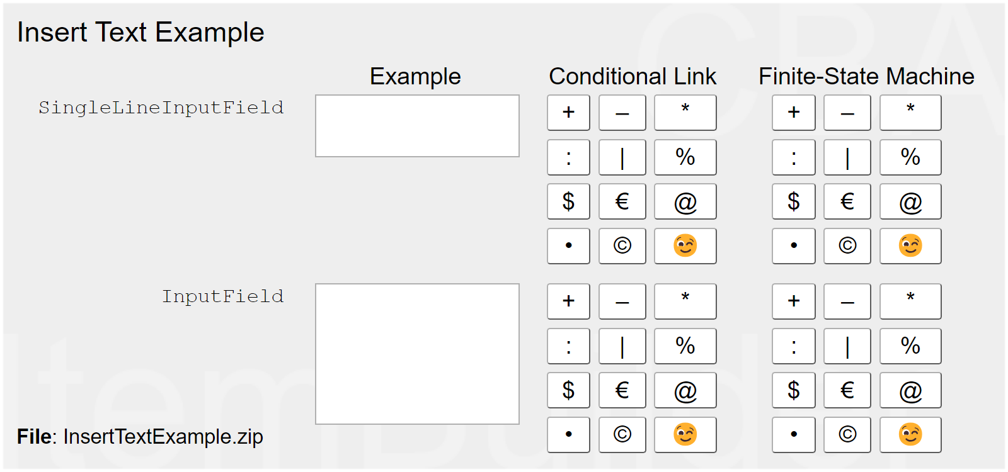Screen dimensions: 1008x472
Task: Click inside the SingleLineInputField example text box
Action: click(417, 126)
